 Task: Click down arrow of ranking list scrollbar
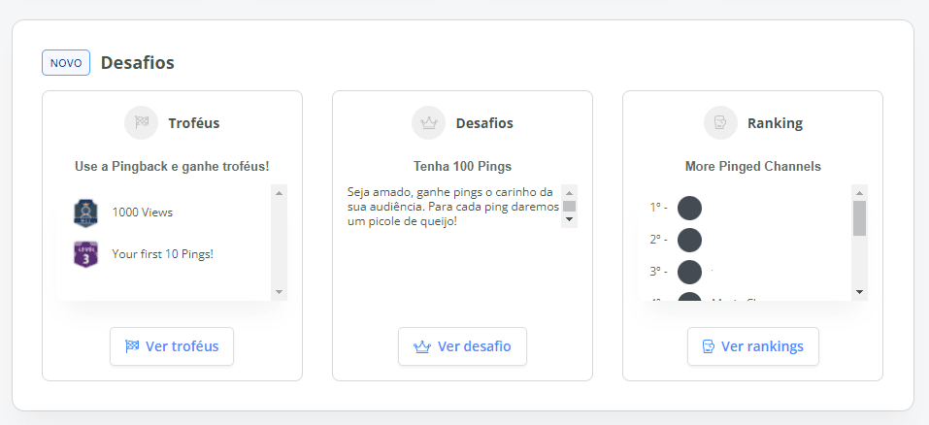point(859,292)
